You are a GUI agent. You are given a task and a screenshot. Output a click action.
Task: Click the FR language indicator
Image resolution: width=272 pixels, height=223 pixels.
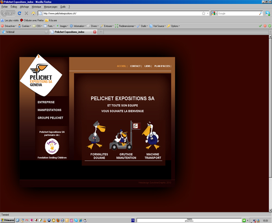click(133, 220)
